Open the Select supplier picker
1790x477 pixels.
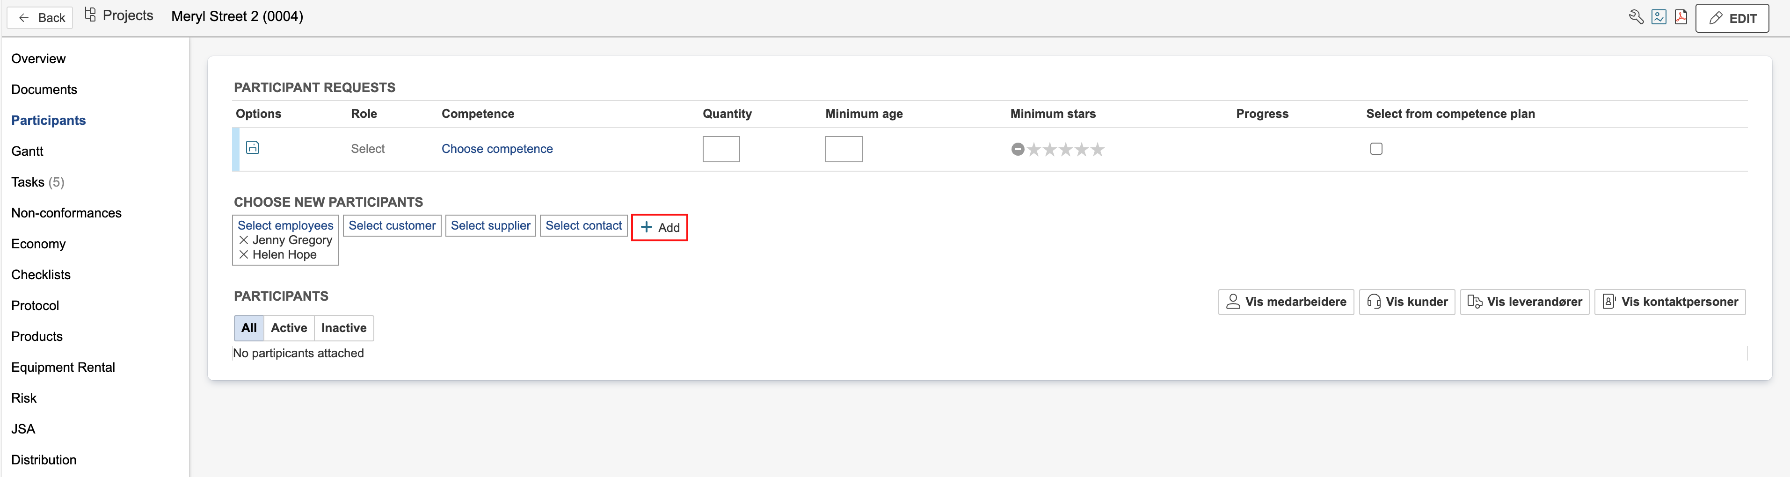click(x=490, y=226)
